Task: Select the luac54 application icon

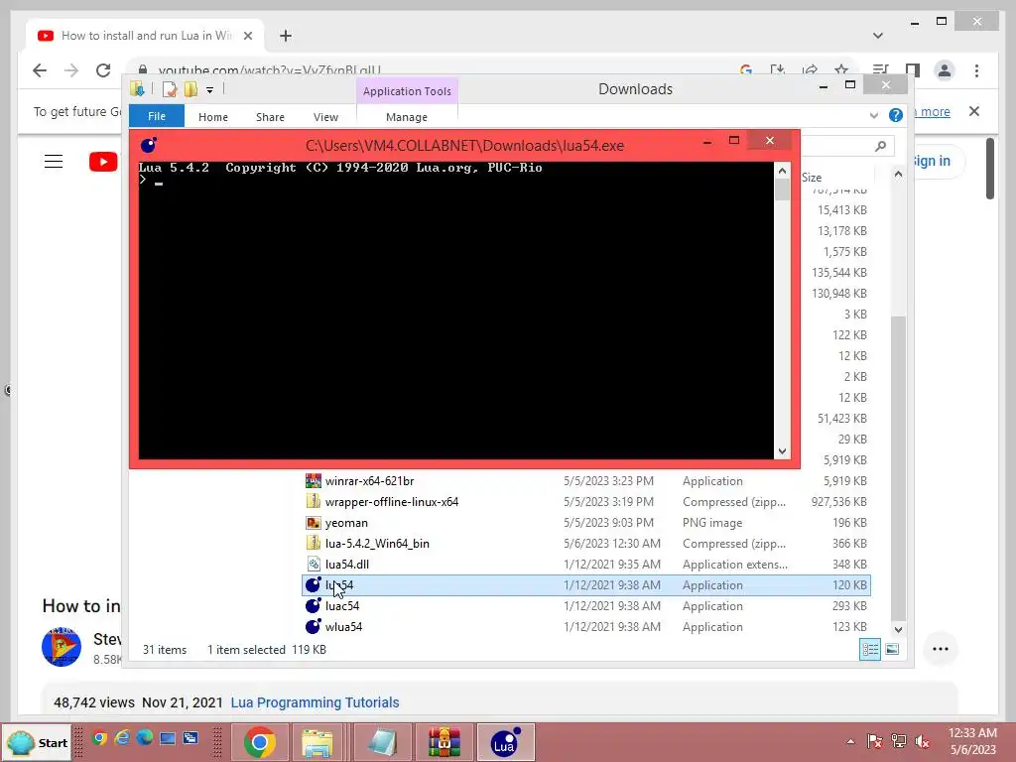Action: [313, 606]
